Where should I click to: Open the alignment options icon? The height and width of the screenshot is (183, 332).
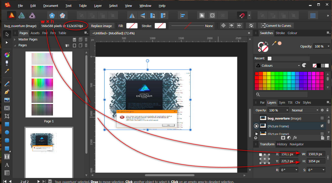point(182,16)
